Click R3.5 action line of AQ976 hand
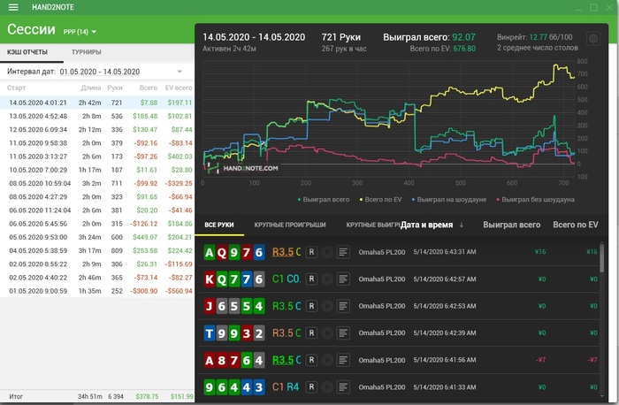Image resolution: width=619 pixels, height=405 pixels. pyautogui.click(x=283, y=252)
